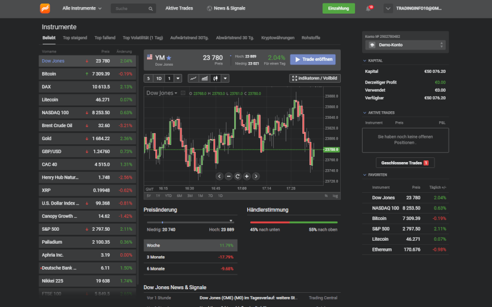Viewport: 492px width, 307px height.
Task: Click the search magnifier icon
Action: coord(151,9)
